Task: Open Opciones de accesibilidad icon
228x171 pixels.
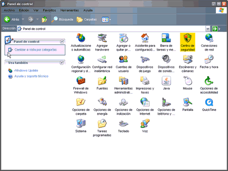Action: pos(209,85)
